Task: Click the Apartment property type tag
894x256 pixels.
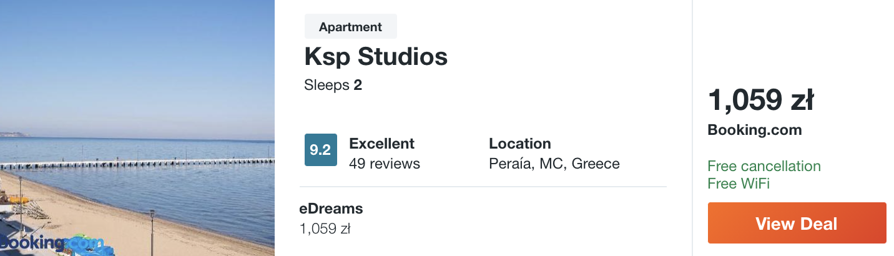Action: pyautogui.click(x=350, y=27)
